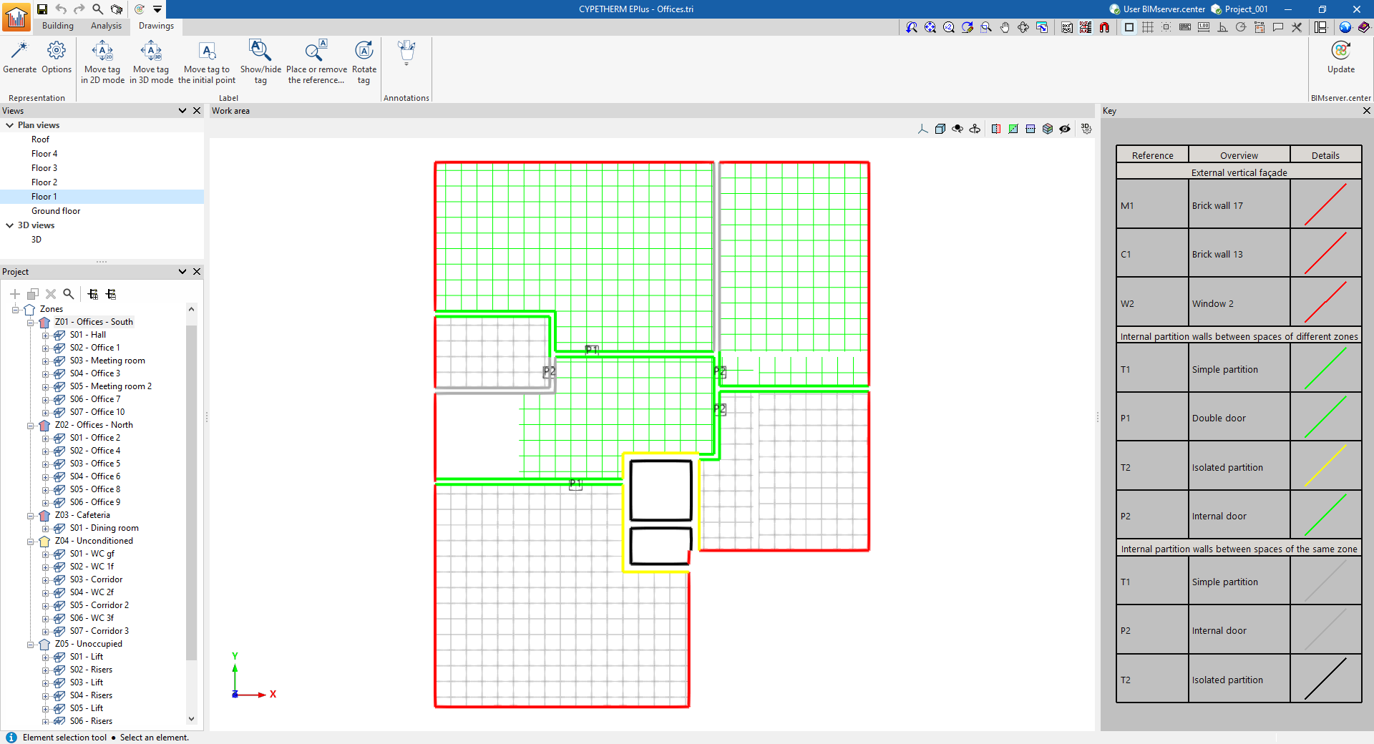Open the 3D settings gear in the work area
This screenshot has height=744, width=1374.
[x=1086, y=129]
